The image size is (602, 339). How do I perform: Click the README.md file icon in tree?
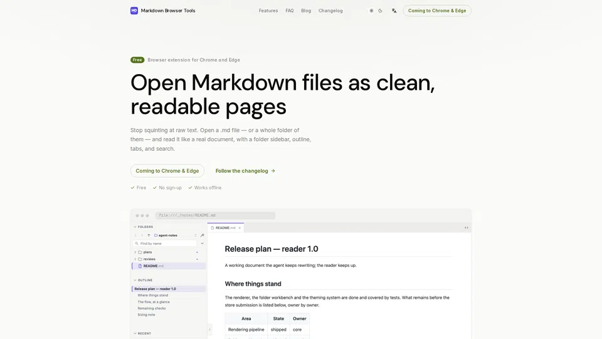point(140,266)
